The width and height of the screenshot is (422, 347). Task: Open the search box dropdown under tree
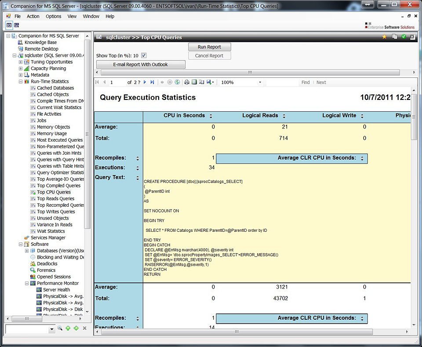tap(52, 329)
